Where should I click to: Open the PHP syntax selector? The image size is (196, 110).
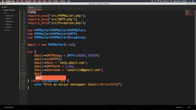189,107
